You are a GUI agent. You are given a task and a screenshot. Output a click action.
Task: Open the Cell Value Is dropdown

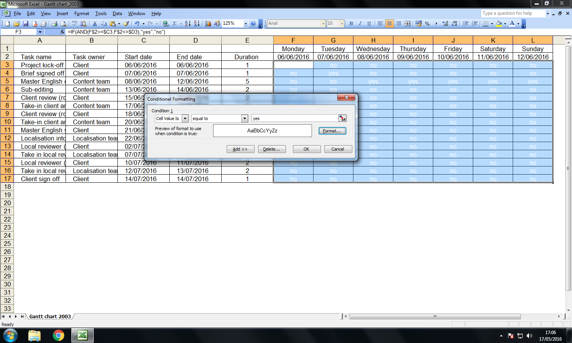tap(185, 118)
